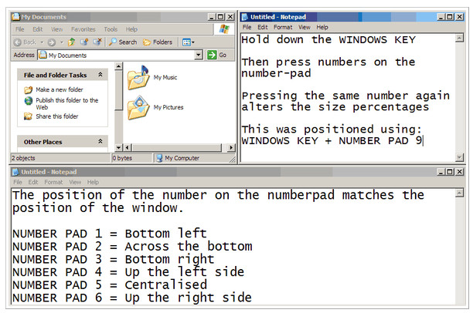Click the Move To icon in Explorer toolbar

click(84, 42)
